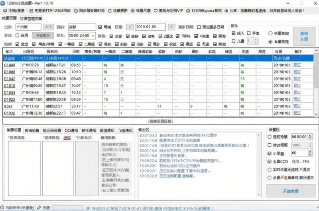The width and height of the screenshot is (319, 211).
Task: Enable the 定时抢票 checkbox
Action: coord(270,137)
